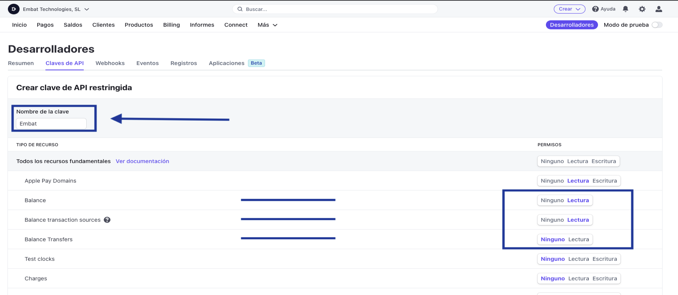This screenshot has height=295, width=678.
Task: Open the Productos section
Action: point(139,25)
